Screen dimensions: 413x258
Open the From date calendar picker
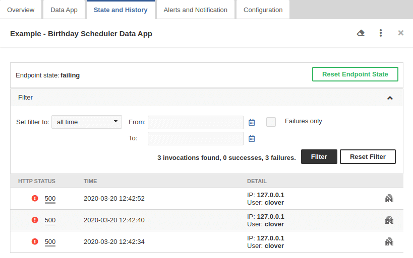pos(252,122)
